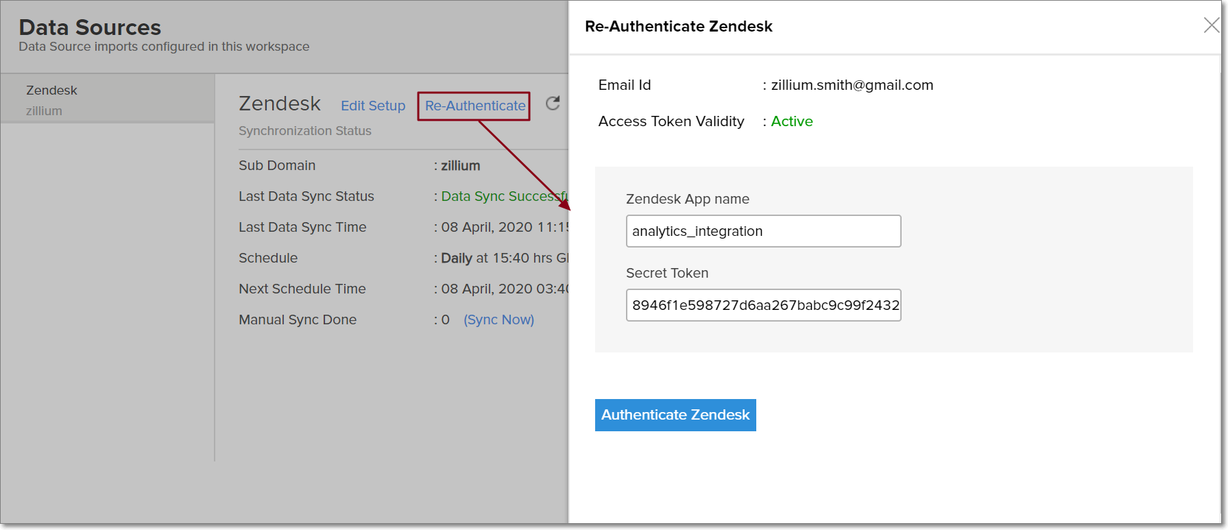Trigger Sync Now for manual sync
Screen dimensions: 1228x530
coord(498,320)
